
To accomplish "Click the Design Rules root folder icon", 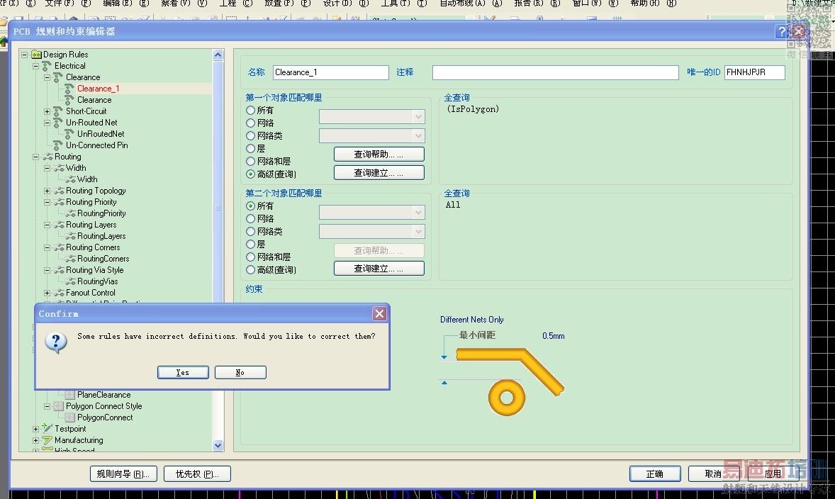I will pos(36,55).
